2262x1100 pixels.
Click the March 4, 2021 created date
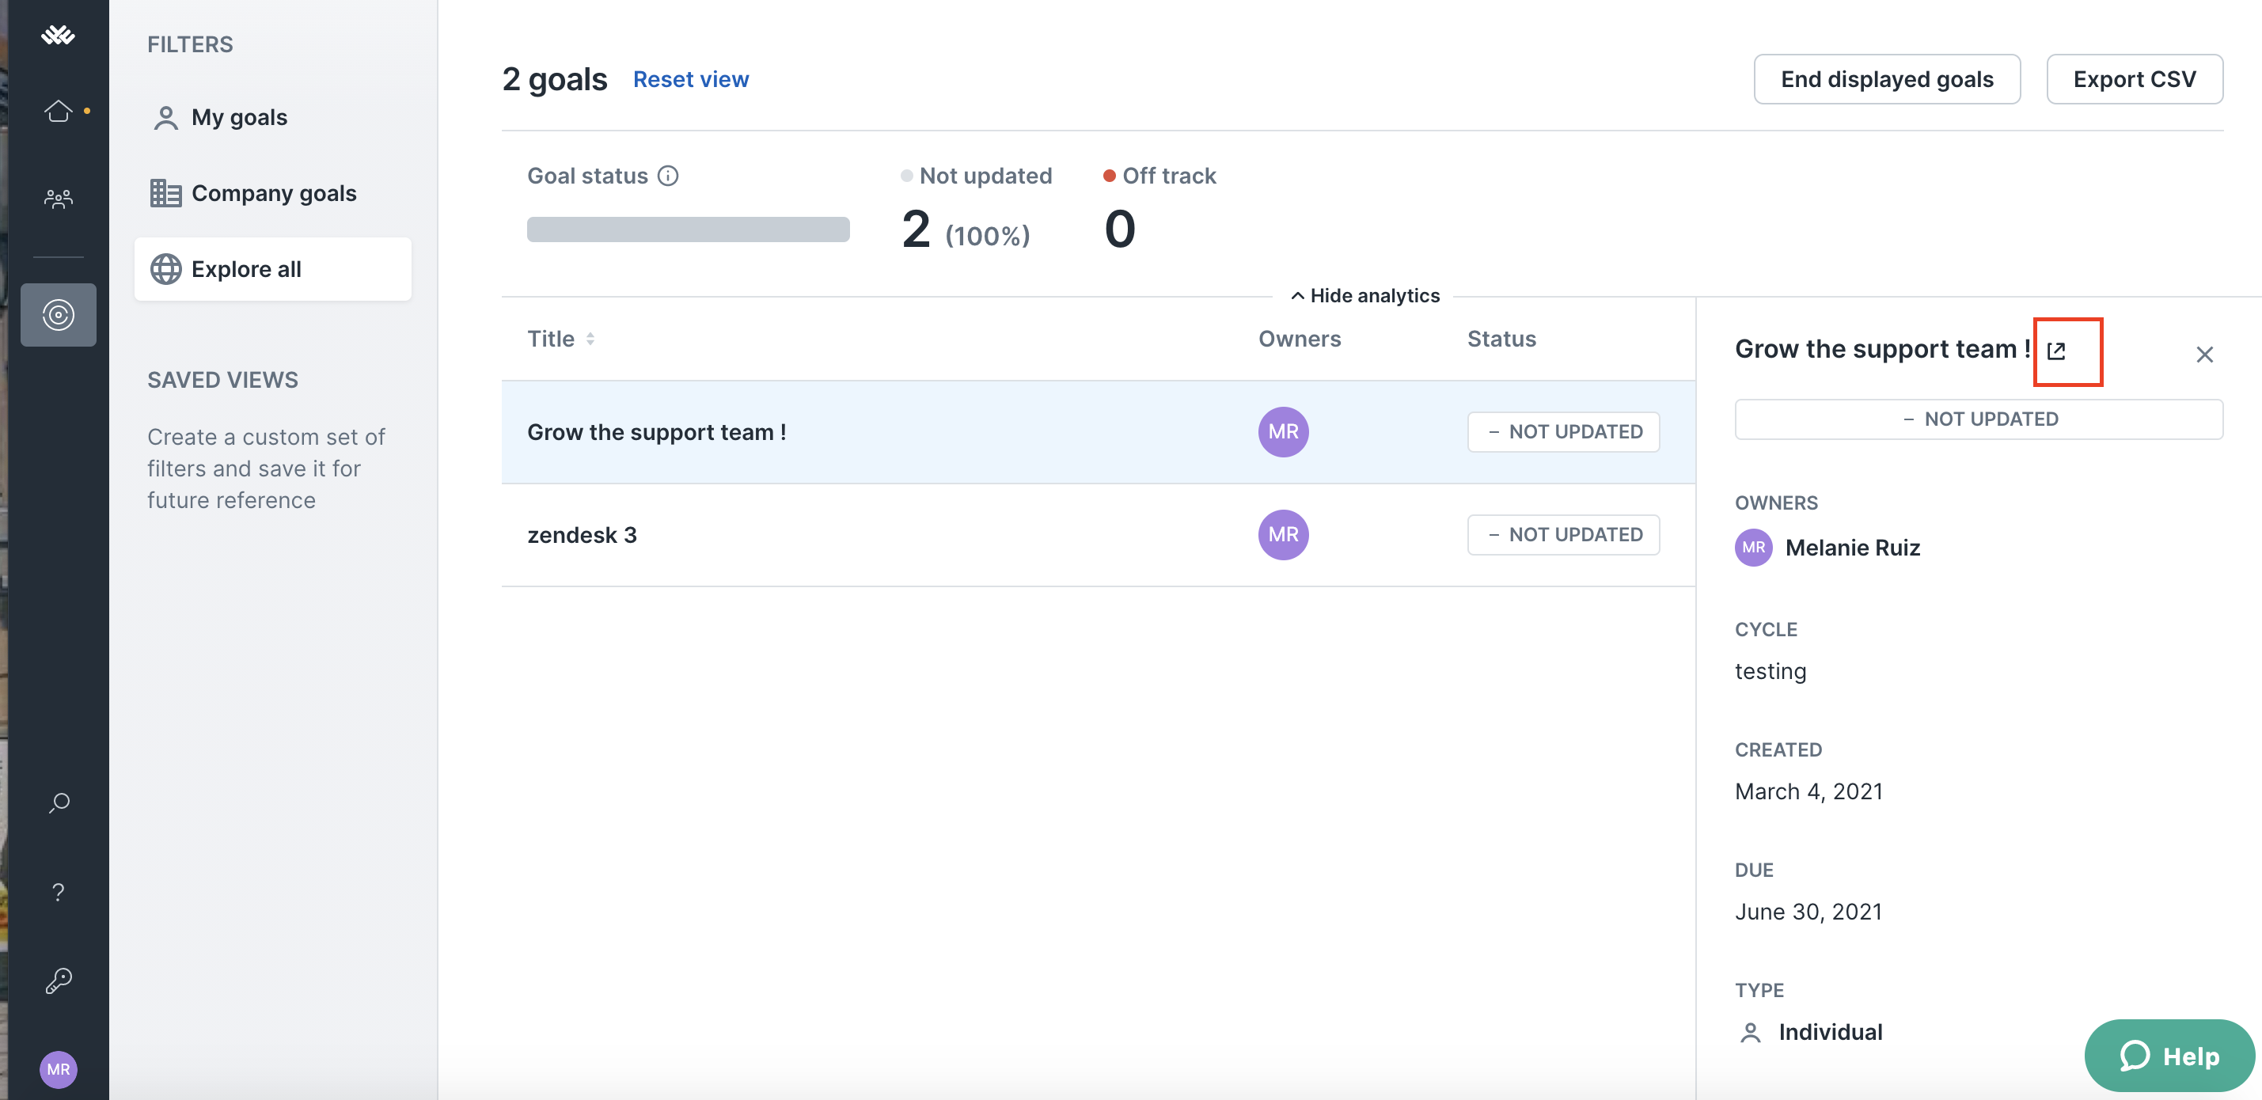coord(1808,792)
